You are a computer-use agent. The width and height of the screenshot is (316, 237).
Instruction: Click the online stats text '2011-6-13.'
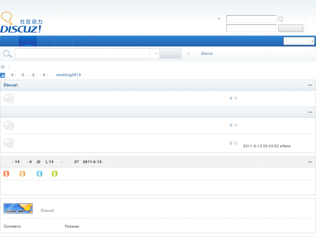coord(93,162)
